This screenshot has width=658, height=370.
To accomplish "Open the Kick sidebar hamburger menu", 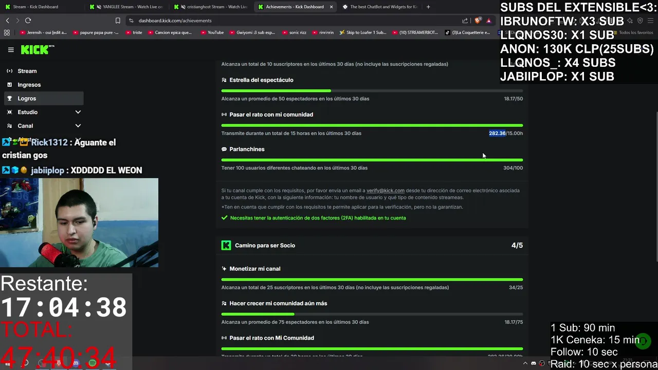I will click(x=11, y=50).
